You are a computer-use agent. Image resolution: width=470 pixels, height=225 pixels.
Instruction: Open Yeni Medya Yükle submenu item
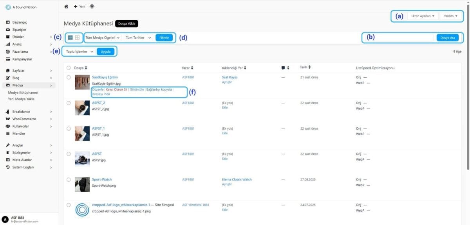pyautogui.click(x=21, y=99)
